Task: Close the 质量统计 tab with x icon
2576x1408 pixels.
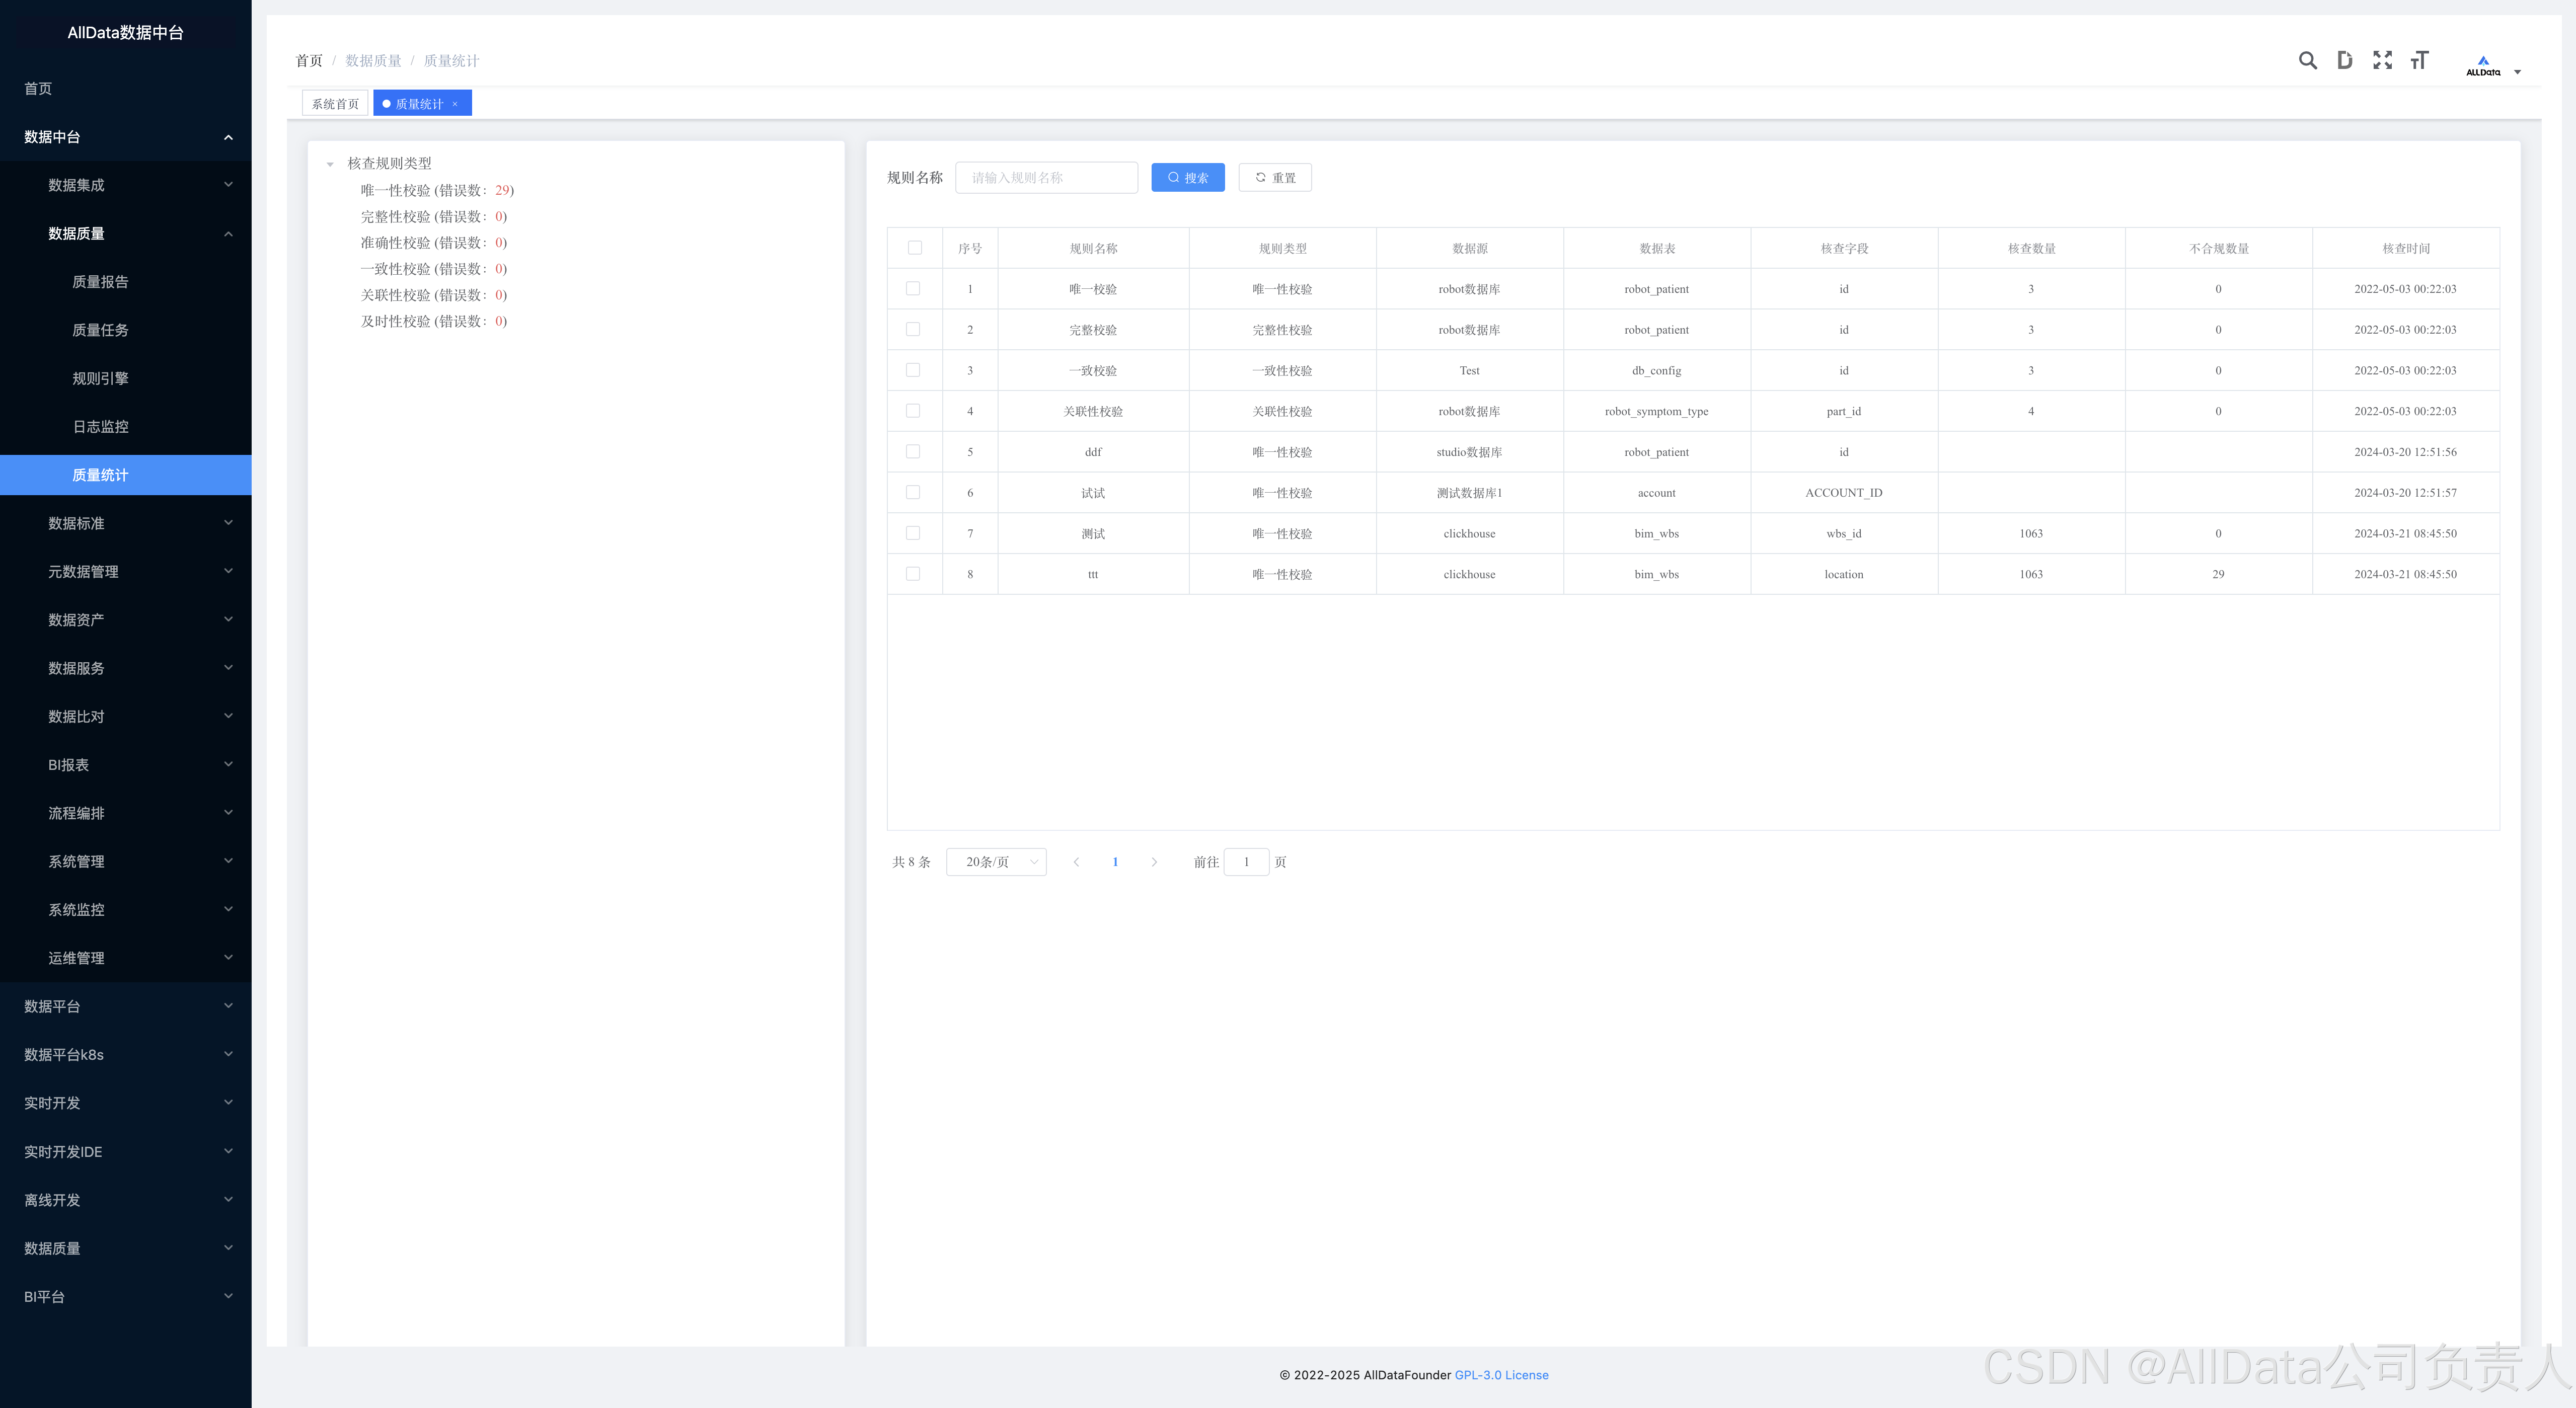Action: coord(455,104)
